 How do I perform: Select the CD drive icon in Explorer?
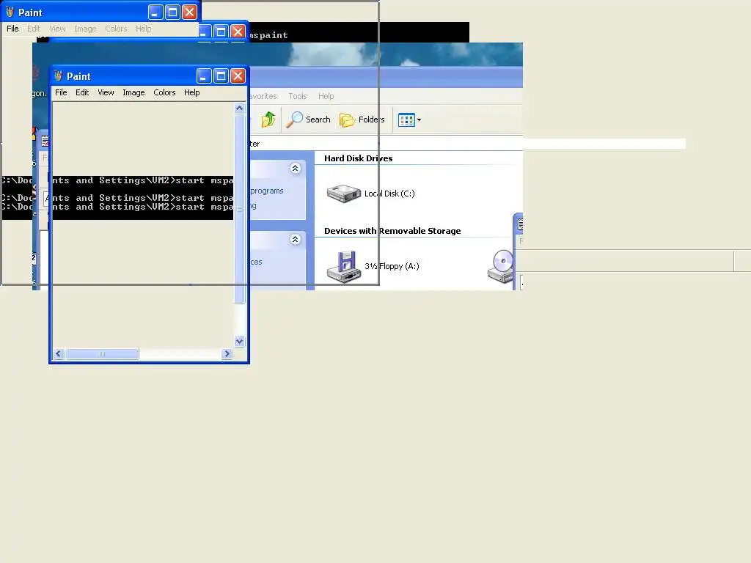[500, 266]
